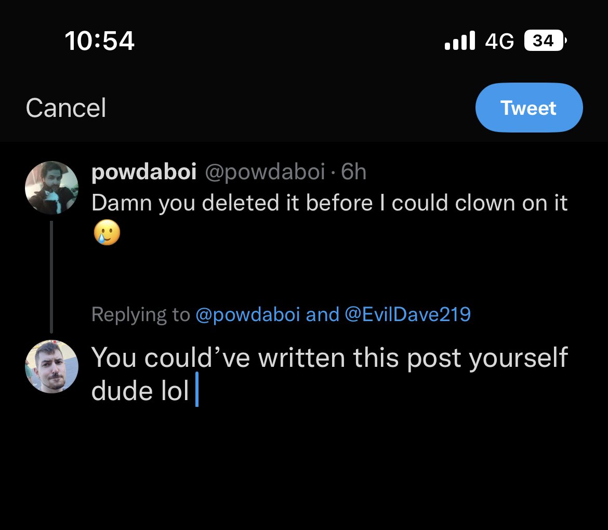608x530 pixels.
Task: Tap the battery icon showing 34
Action: 545,41
